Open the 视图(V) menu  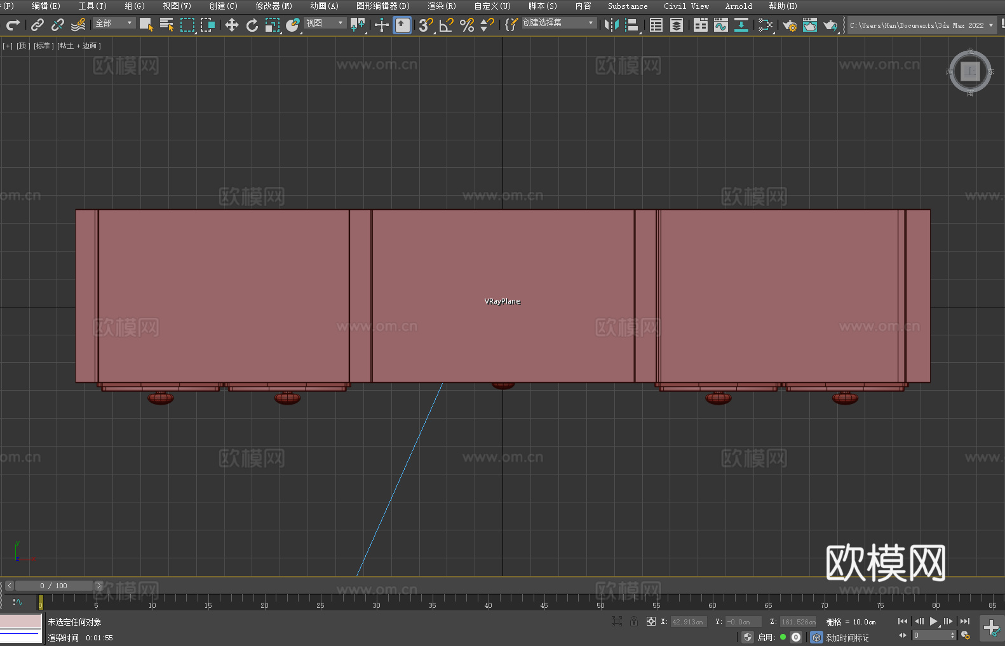177,6
